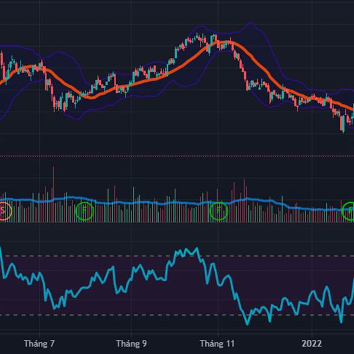Click the F marker at Tháng 11
This screenshot has height=354, width=354.
pyautogui.click(x=218, y=211)
